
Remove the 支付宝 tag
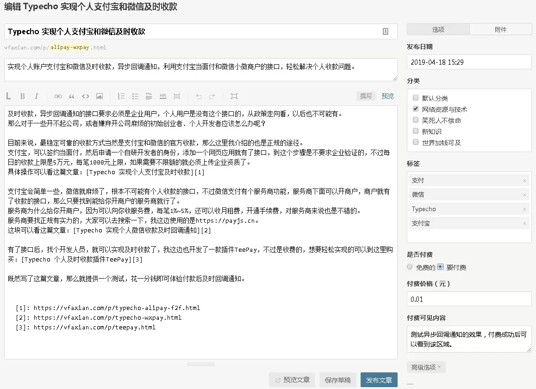(524, 224)
